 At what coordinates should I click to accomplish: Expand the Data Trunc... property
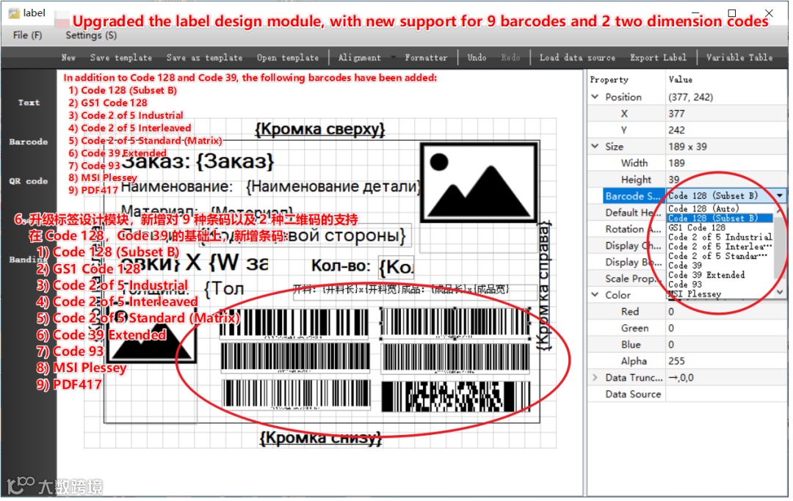pyautogui.click(x=595, y=378)
